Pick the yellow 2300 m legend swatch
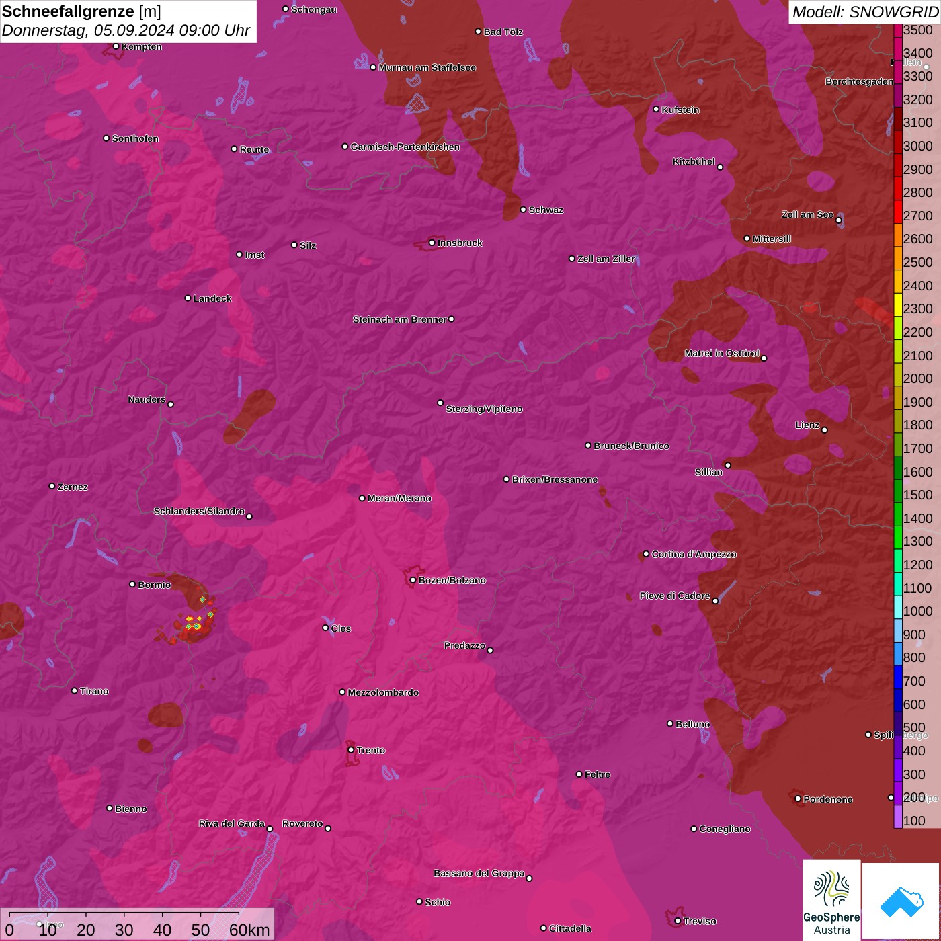Image resolution: width=941 pixels, height=941 pixels. coord(898,304)
